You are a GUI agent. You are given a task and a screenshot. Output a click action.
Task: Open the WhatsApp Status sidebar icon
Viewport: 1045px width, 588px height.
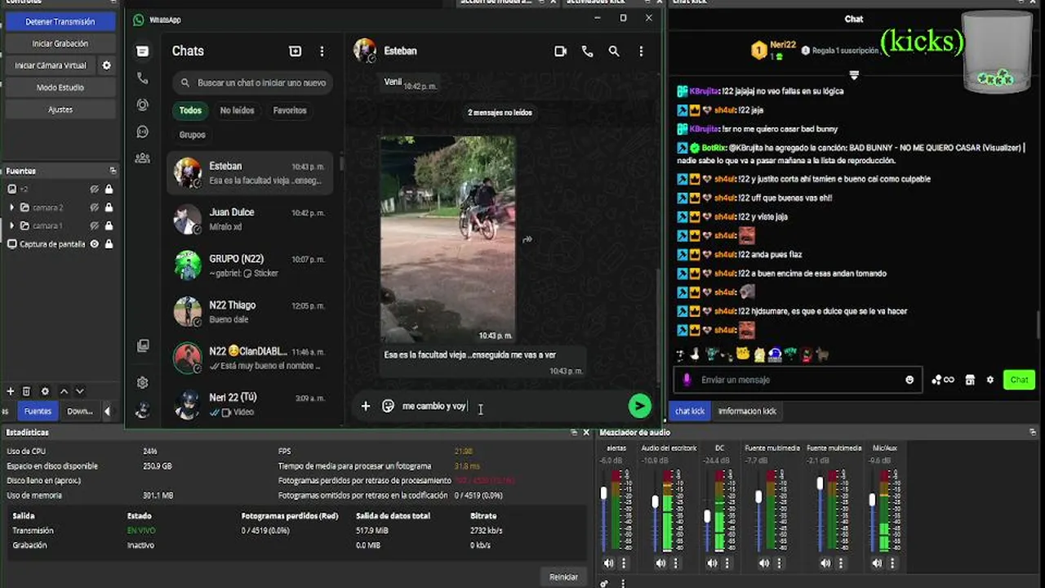click(142, 105)
